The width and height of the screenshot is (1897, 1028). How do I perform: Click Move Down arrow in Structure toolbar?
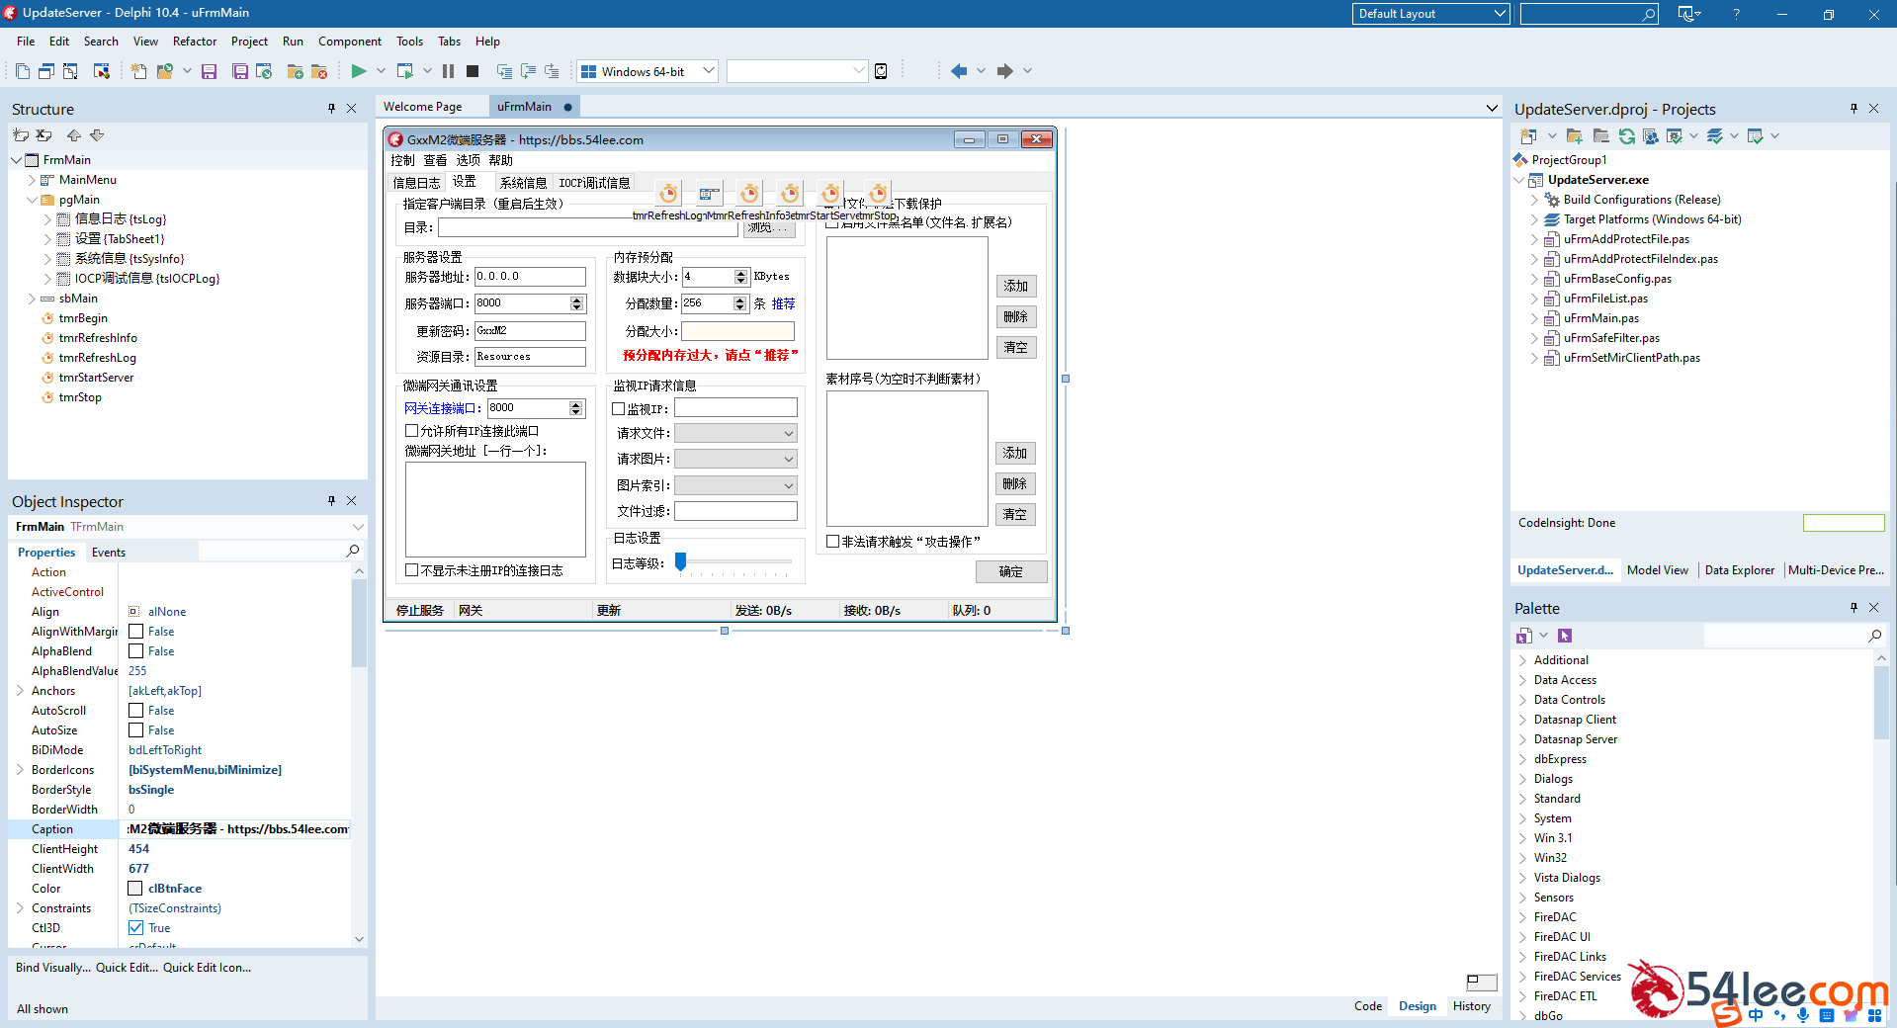click(97, 135)
